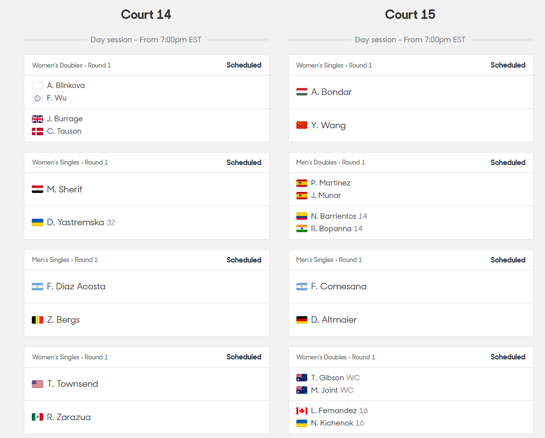Click the Court 15 heading
This screenshot has width=545, height=438.
[x=410, y=14]
